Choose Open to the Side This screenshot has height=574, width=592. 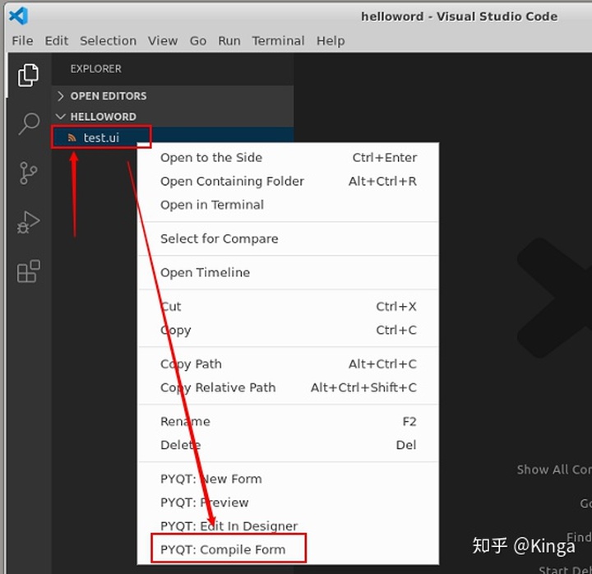tap(288, 157)
